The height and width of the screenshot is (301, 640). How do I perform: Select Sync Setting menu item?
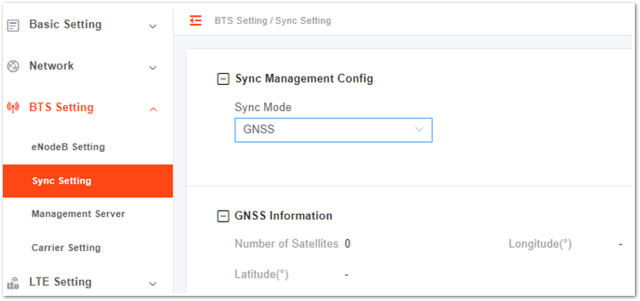click(88, 181)
